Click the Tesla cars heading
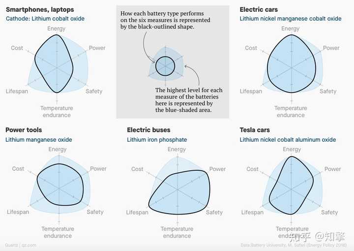Screen dimensions: 354x251 click(255, 130)
